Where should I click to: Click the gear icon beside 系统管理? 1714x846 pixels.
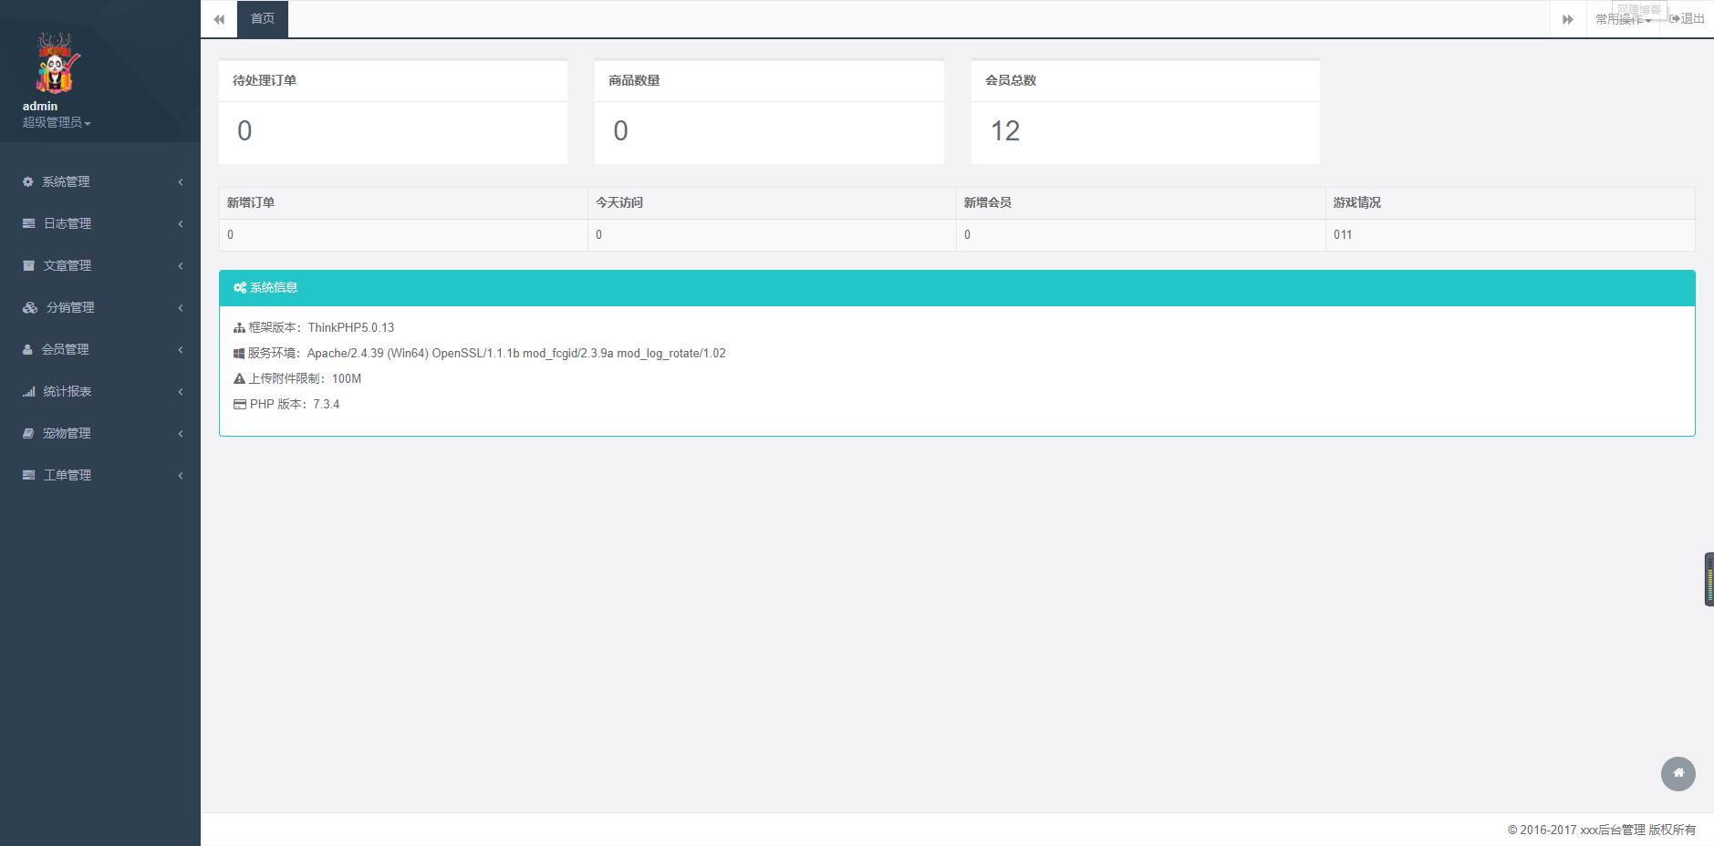click(x=27, y=181)
